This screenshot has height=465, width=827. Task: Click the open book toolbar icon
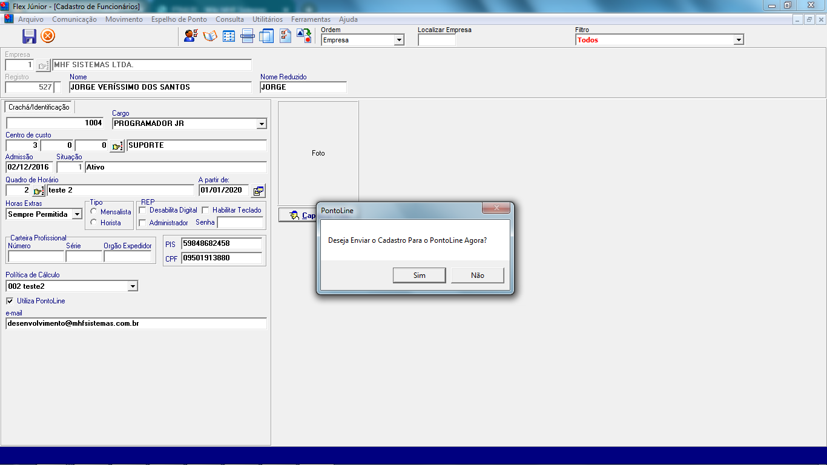pyautogui.click(x=210, y=36)
